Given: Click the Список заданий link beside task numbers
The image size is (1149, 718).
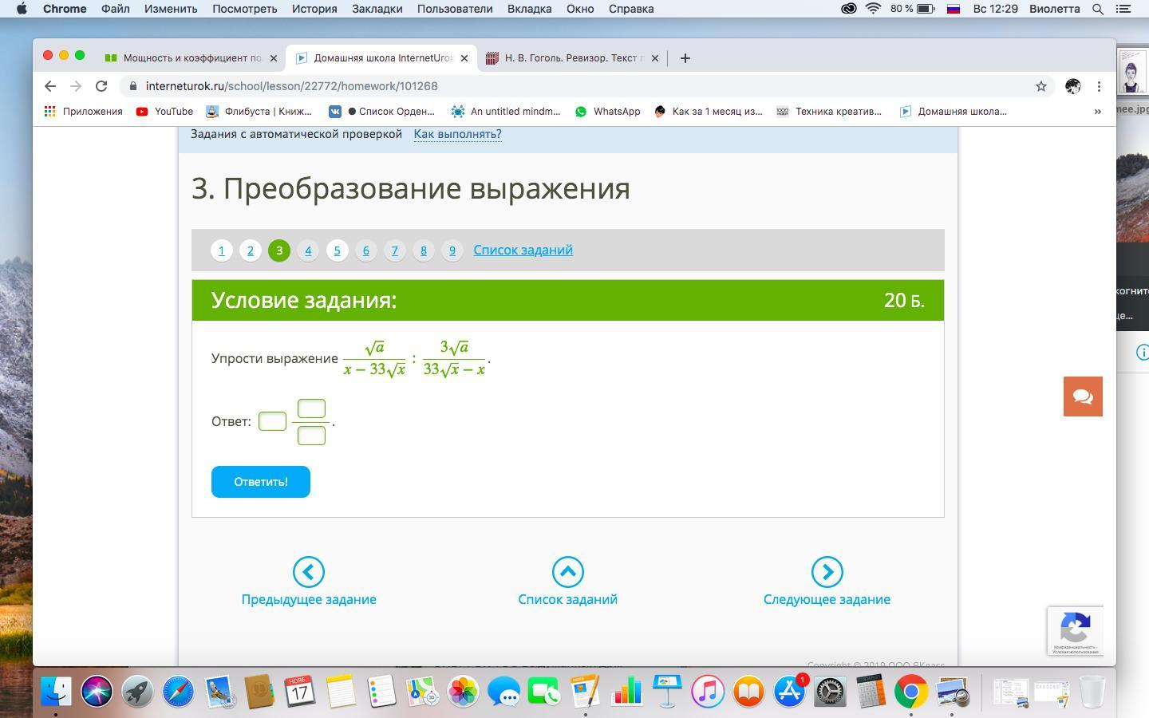Looking at the screenshot, I should (523, 251).
